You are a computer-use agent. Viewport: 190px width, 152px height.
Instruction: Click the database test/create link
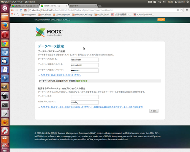pos(92,107)
